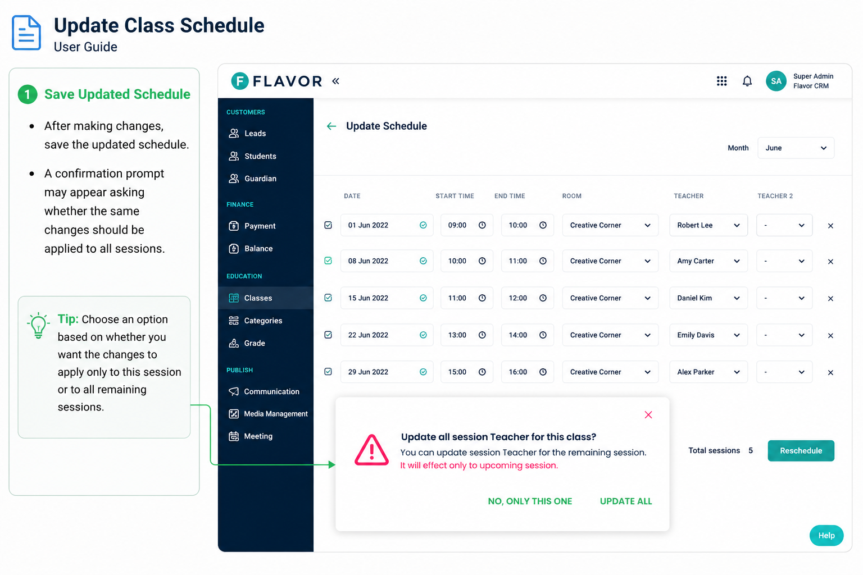Click the 10:00 start time field in 08 Jun row

pyautogui.click(x=467, y=261)
